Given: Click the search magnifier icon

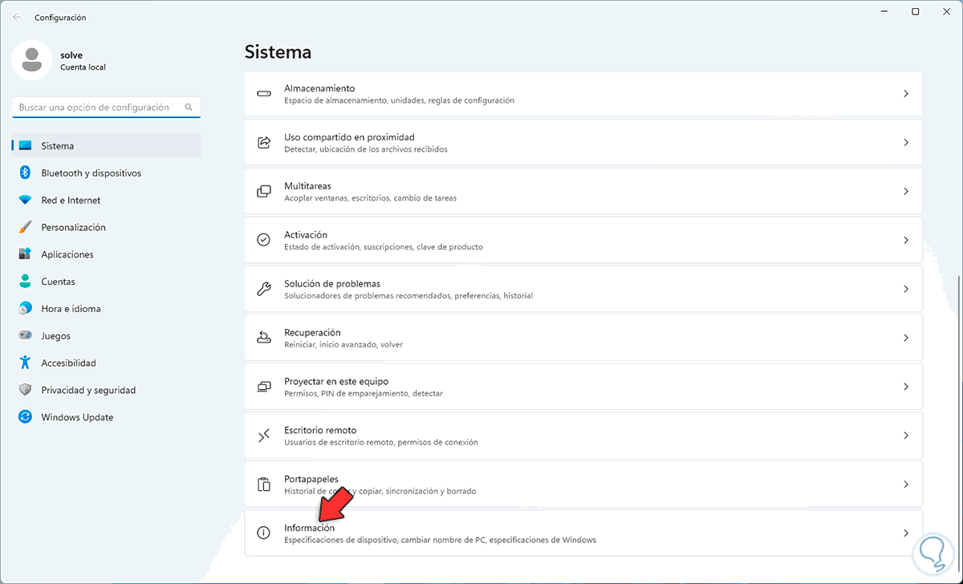Looking at the screenshot, I should click(189, 107).
